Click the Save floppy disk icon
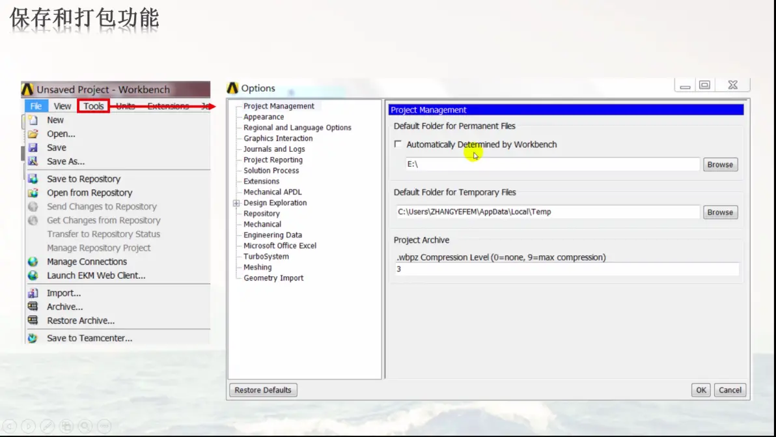The width and height of the screenshot is (776, 437). [33, 147]
